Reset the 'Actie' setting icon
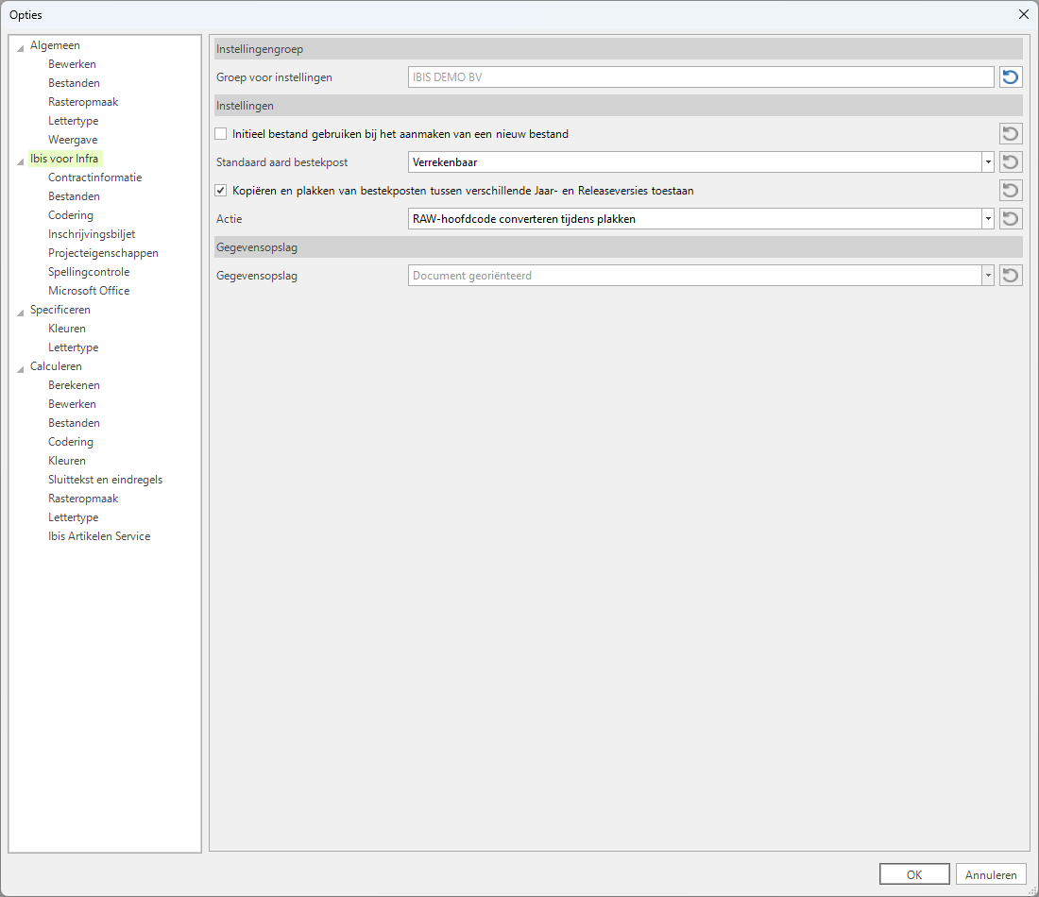1039x897 pixels. pyautogui.click(x=1011, y=219)
